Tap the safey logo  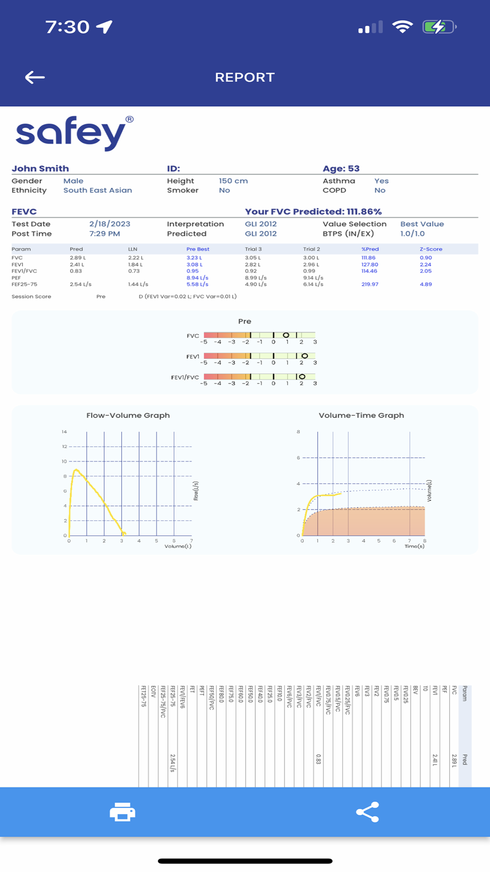click(74, 133)
